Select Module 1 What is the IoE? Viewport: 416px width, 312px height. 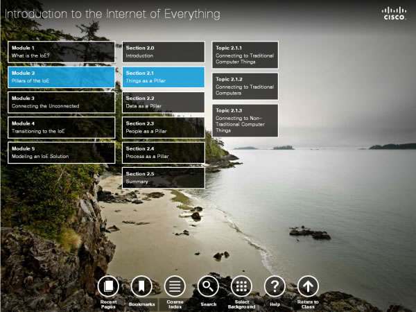click(62, 51)
